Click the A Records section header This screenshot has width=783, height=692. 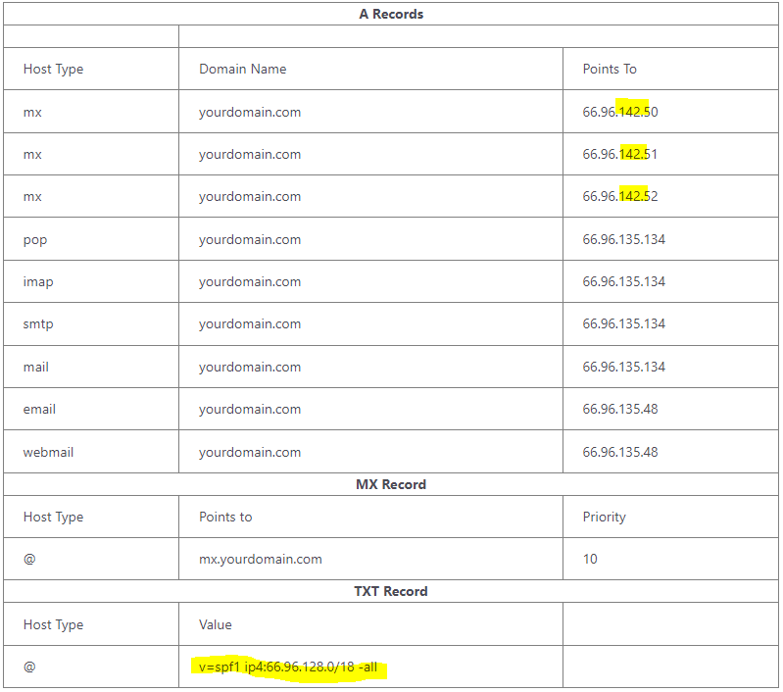pyautogui.click(x=391, y=14)
